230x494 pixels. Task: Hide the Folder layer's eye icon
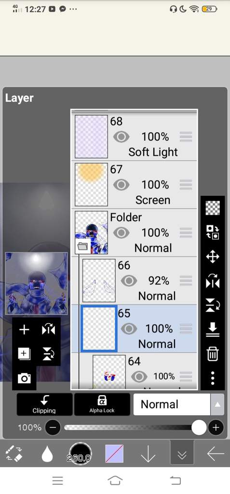point(122,233)
